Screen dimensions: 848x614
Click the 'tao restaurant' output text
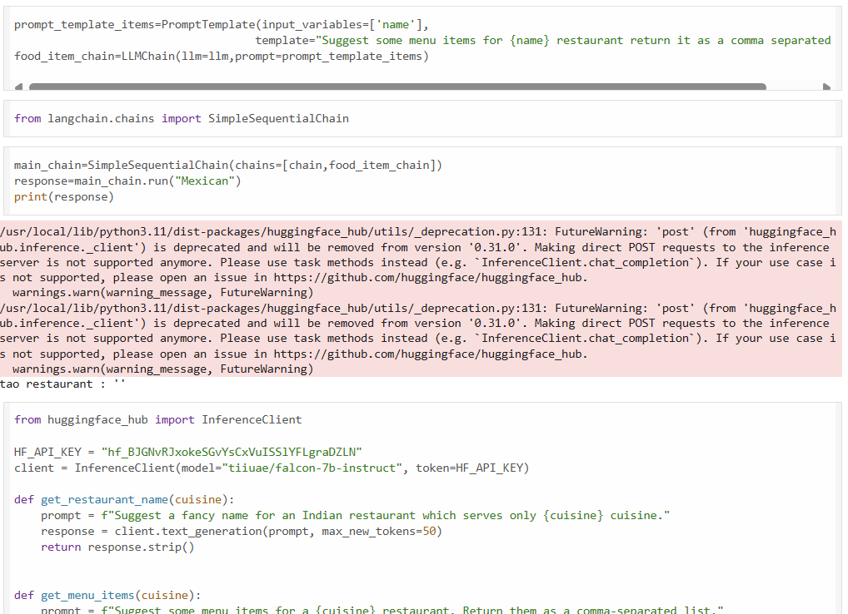[x=62, y=384]
